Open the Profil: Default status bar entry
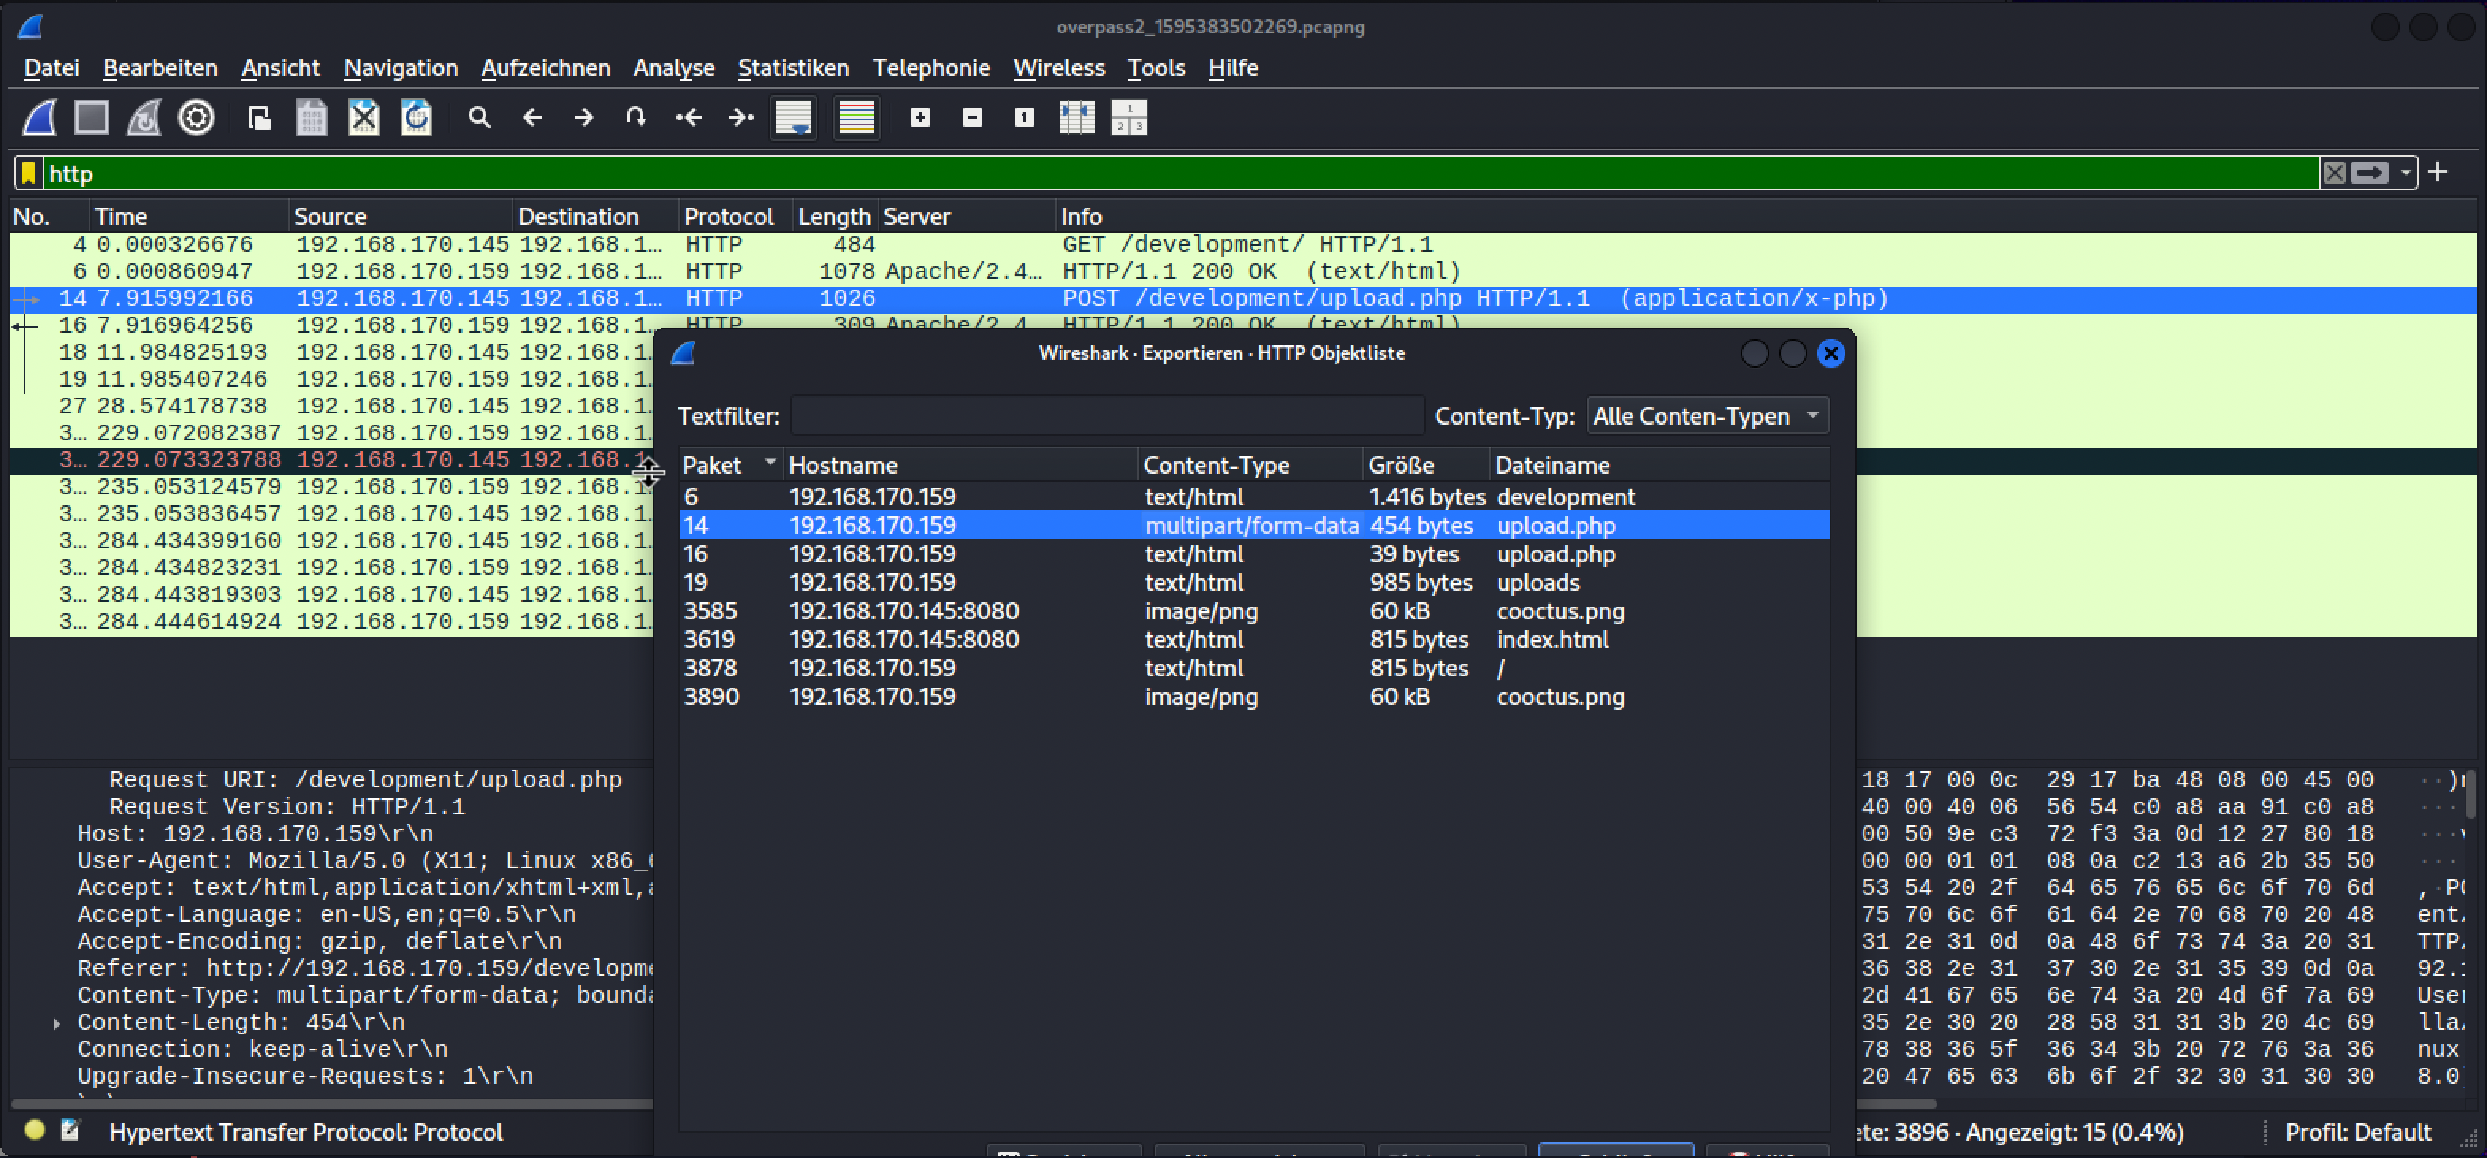2487x1158 pixels. 2358,1132
